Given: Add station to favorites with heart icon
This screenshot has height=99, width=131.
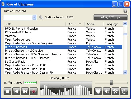Looking at the screenshot, I should (x=98, y=91).
